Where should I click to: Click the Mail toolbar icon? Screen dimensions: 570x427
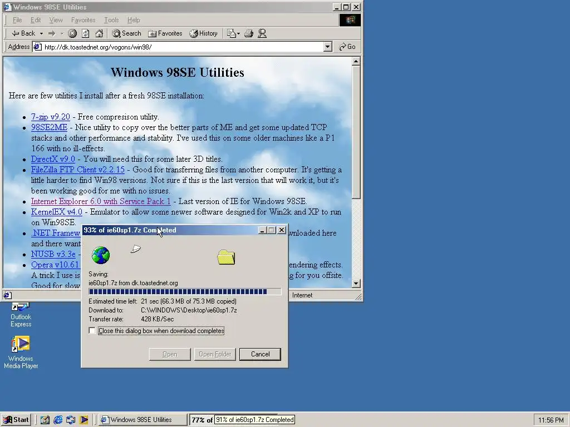[231, 33]
